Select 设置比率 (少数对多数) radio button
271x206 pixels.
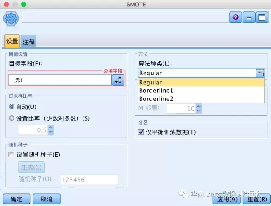click(x=11, y=118)
